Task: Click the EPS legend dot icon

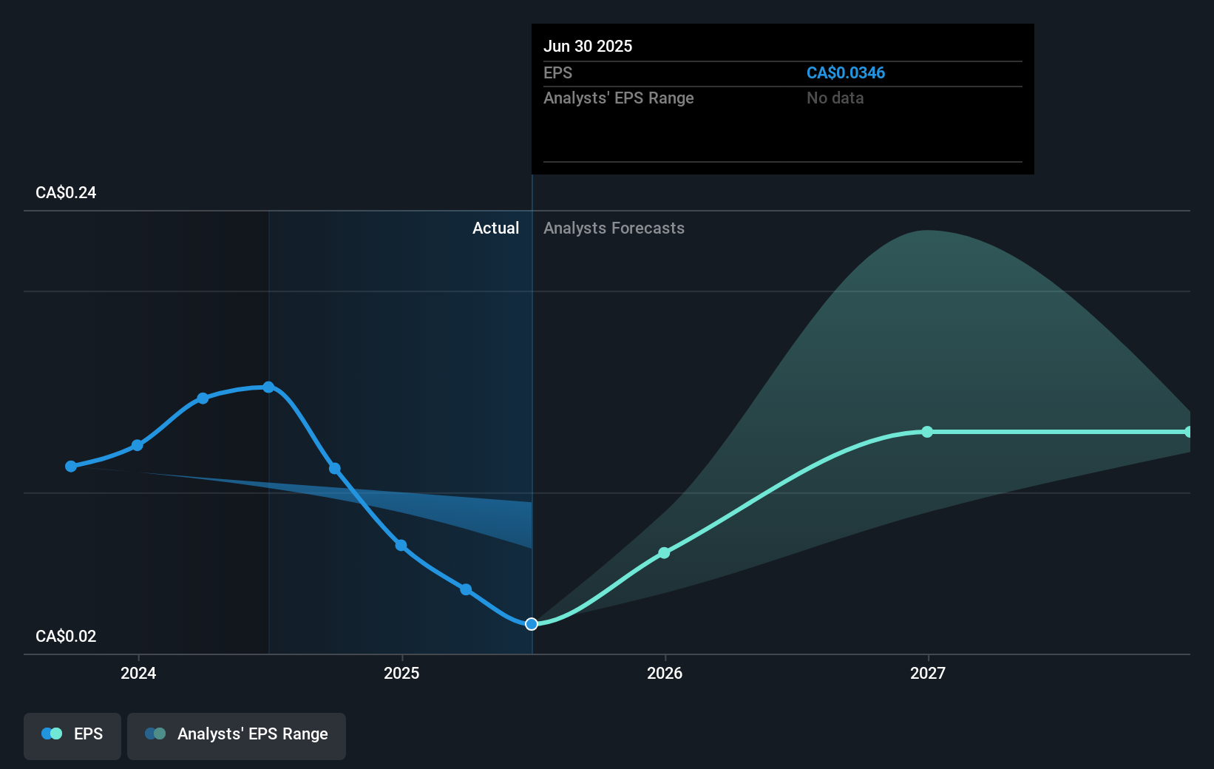Action: click(51, 733)
